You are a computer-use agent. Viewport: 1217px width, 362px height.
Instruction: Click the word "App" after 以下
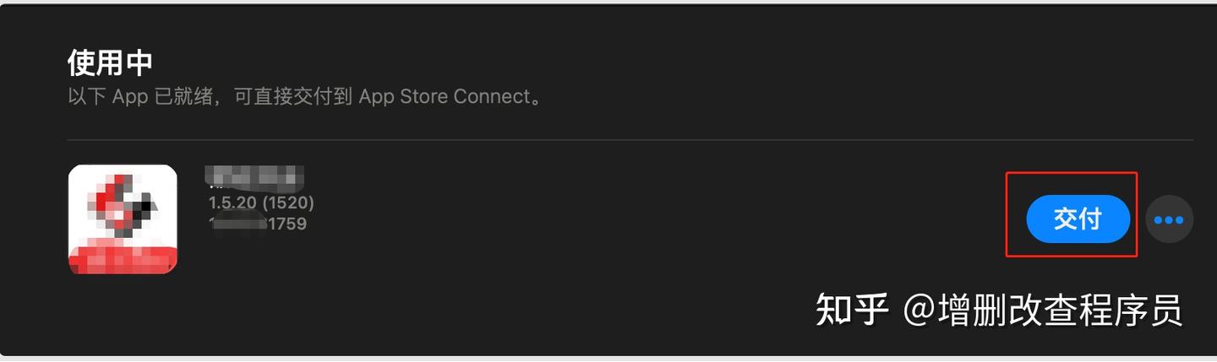130,96
